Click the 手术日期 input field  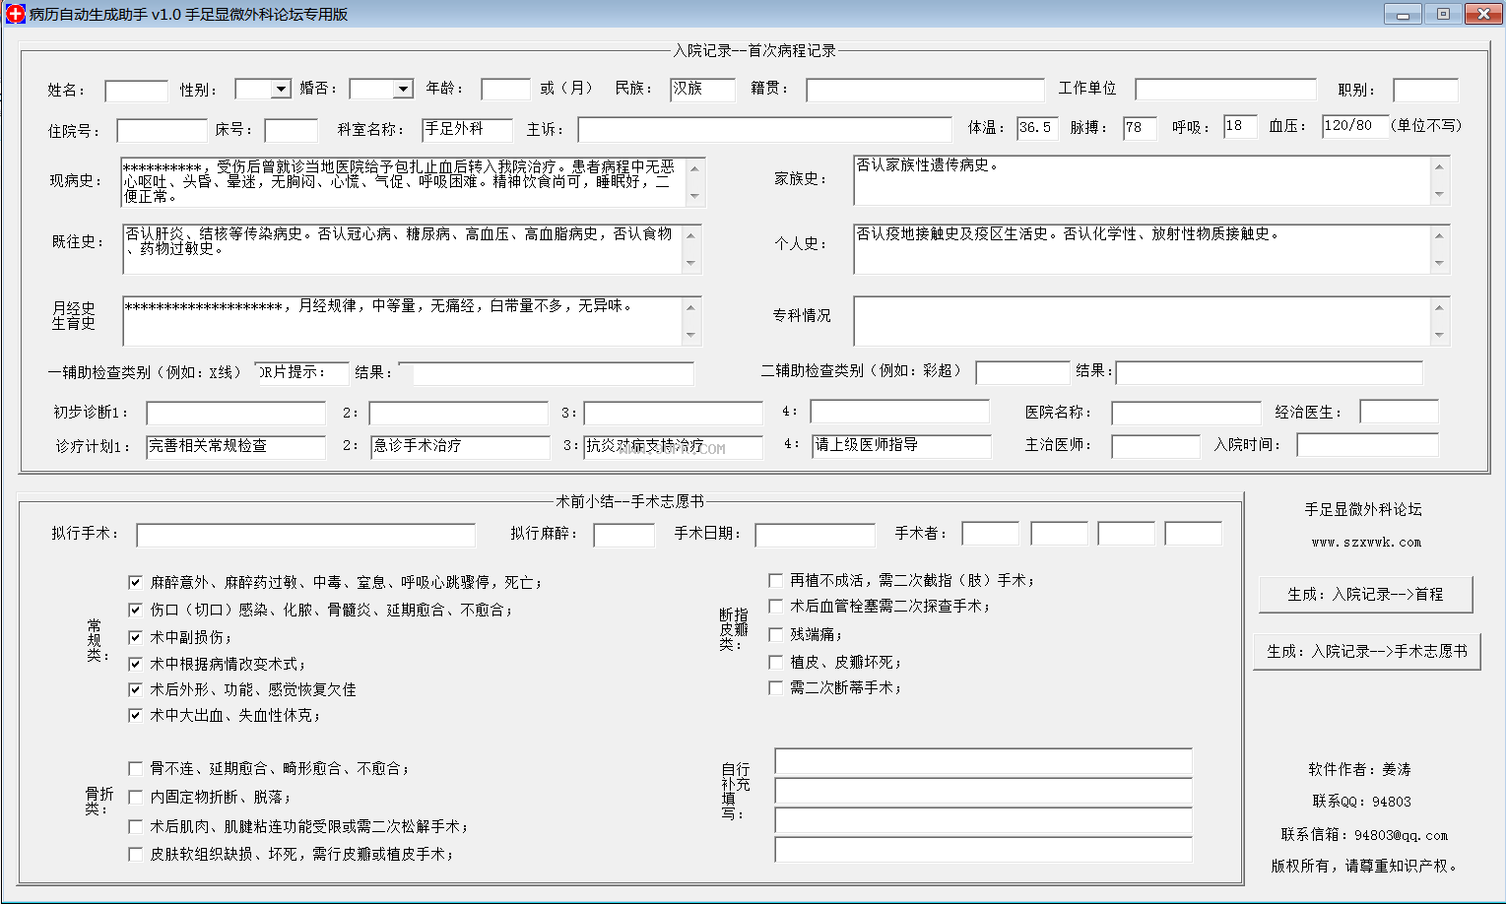point(815,535)
